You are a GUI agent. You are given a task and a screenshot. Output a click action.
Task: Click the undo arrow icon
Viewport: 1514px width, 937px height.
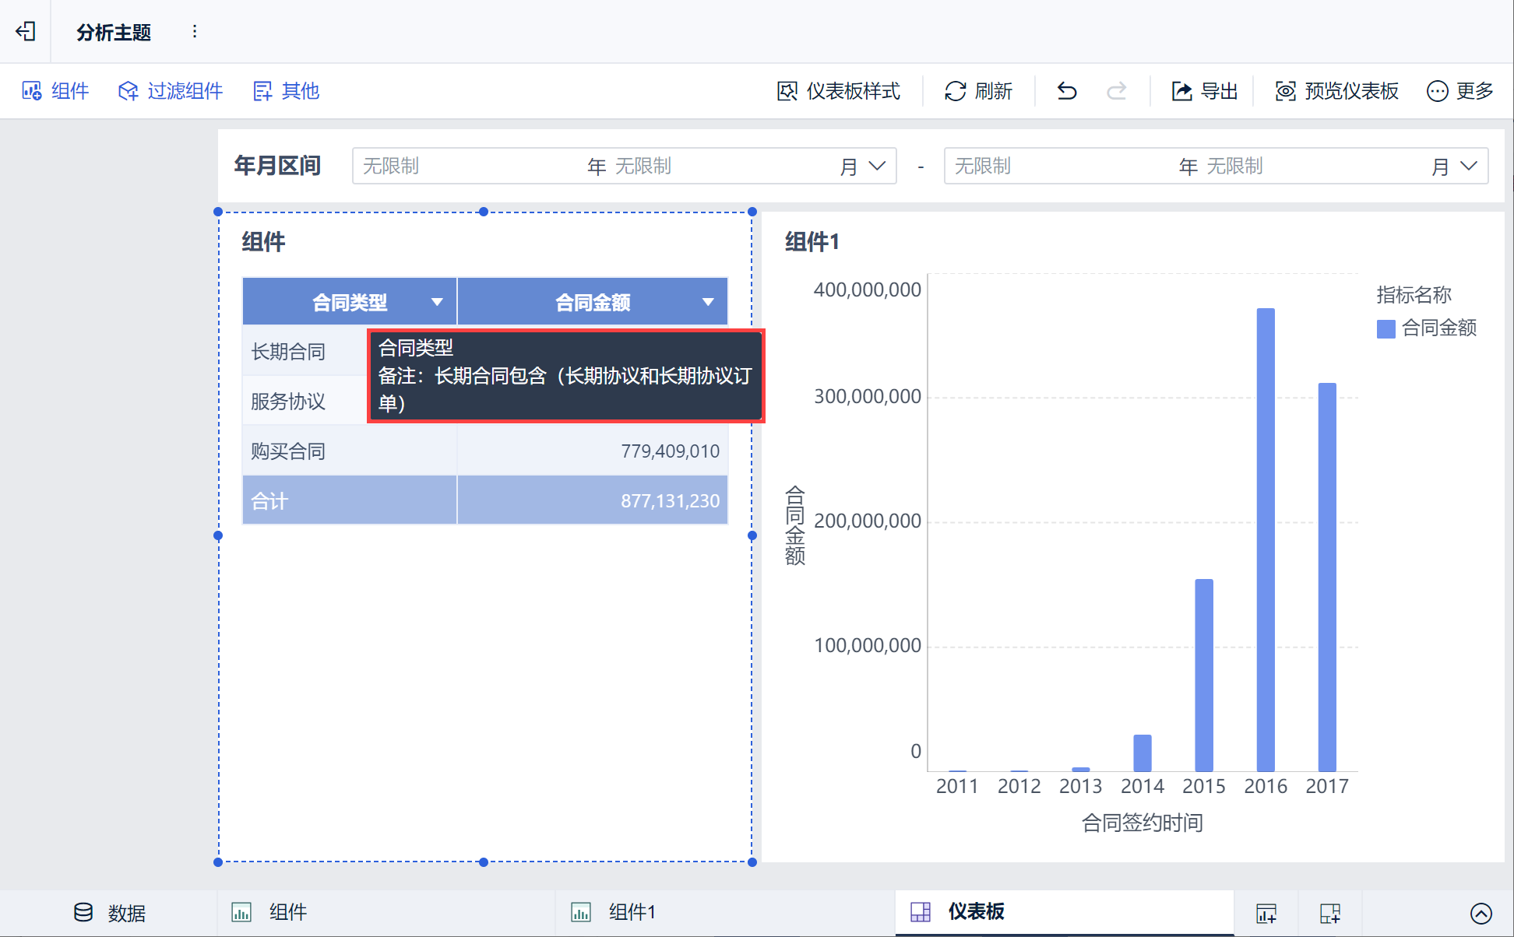tap(1067, 91)
